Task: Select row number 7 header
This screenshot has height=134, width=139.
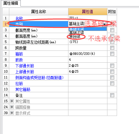Action: [6, 54]
